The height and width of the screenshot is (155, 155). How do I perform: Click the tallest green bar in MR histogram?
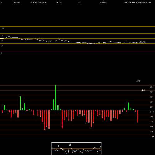click(56, 98)
